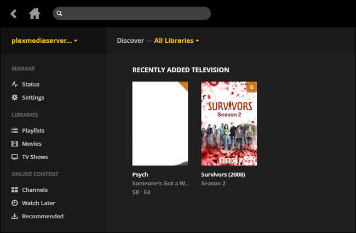356x233 pixels.
Task: Open the All Libraries dropdown
Action: click(177, 41)
